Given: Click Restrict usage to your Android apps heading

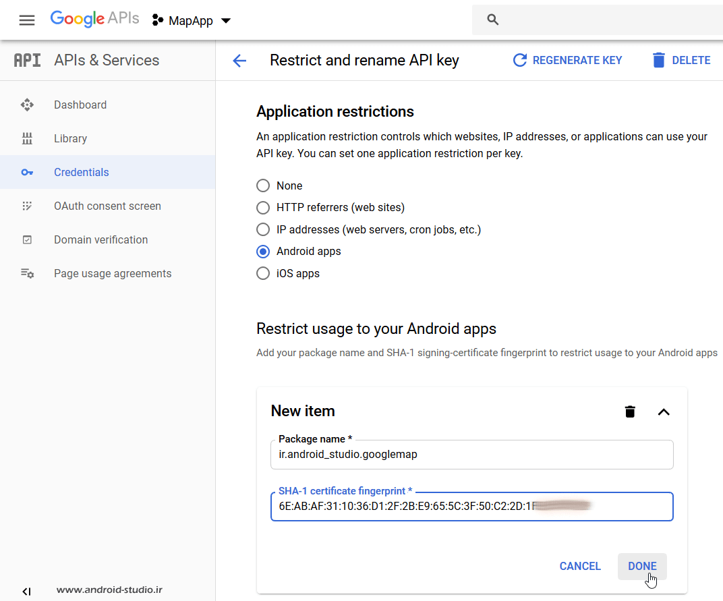Looking at the screenshot, I should click(376, 328).
